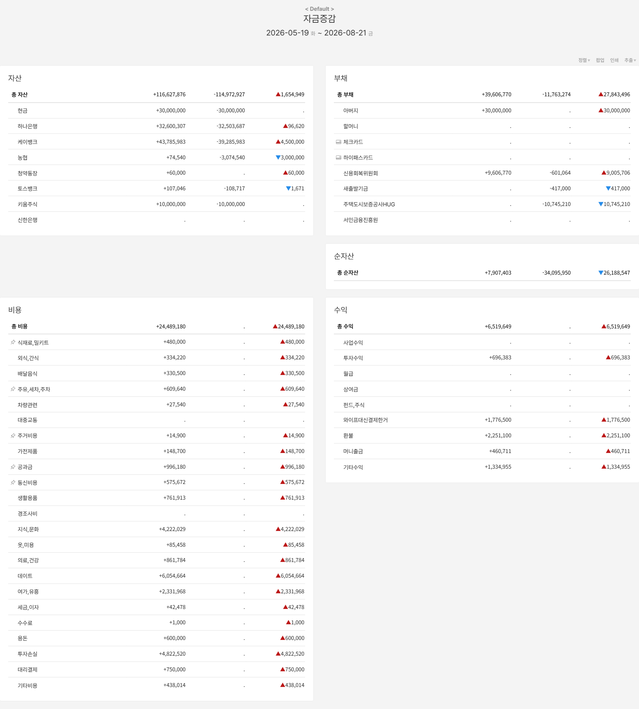639x709 pixels.
Task: Click the pin icon beside 식재료,밀키트
Action: 13,342
